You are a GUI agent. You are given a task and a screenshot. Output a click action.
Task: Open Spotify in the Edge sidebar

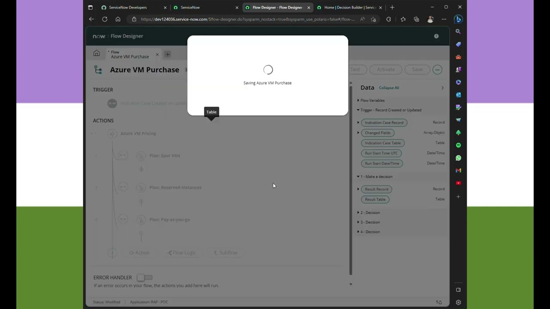pyautogui.click(x=458, y=145)
